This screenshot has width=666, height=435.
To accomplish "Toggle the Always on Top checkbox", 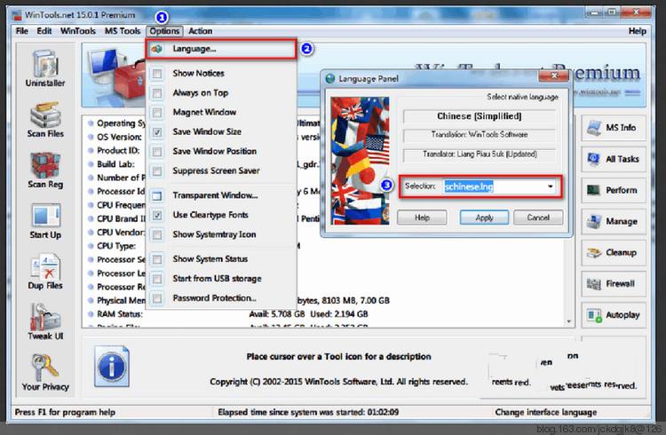I will [156, 93].
